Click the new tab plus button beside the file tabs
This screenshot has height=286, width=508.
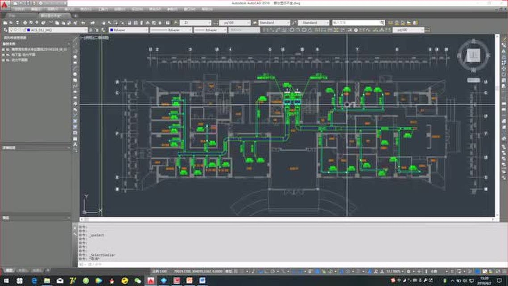(x=76, y=15)
